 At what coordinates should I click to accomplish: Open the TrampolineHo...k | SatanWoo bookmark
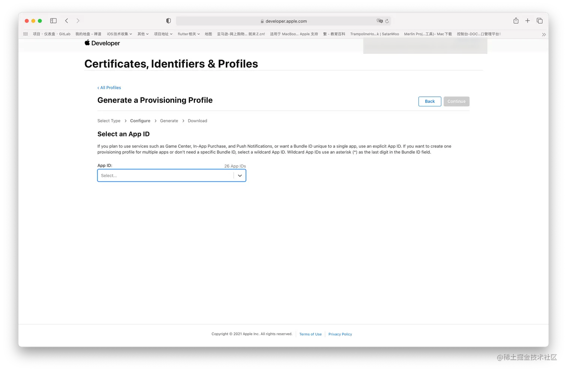click(x=375, y=34)
